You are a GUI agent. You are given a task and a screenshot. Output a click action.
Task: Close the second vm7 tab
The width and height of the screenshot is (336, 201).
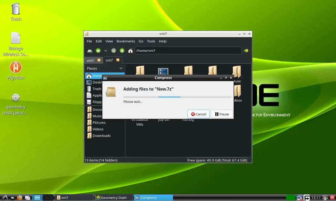point(118,60)
